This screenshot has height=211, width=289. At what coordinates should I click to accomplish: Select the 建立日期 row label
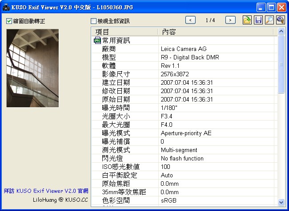(116, 82)
